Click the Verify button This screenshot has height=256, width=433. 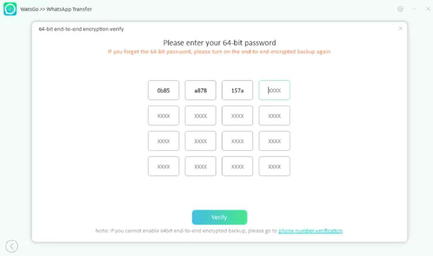coord(220,217)
